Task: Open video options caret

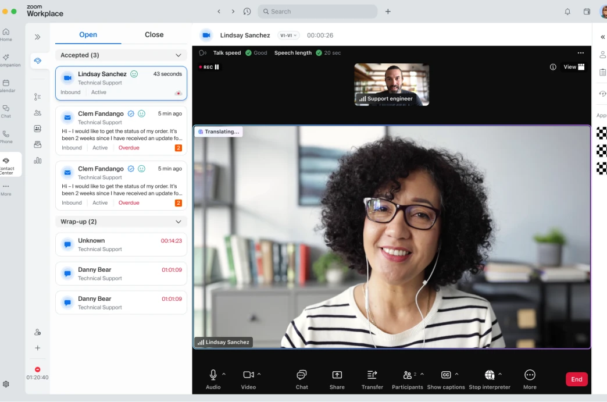Action: click(259, 374)
